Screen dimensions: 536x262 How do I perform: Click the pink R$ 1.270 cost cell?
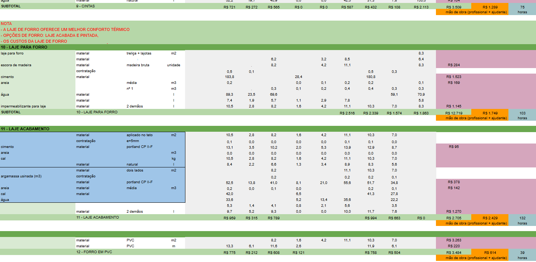[x=454, y=212]
